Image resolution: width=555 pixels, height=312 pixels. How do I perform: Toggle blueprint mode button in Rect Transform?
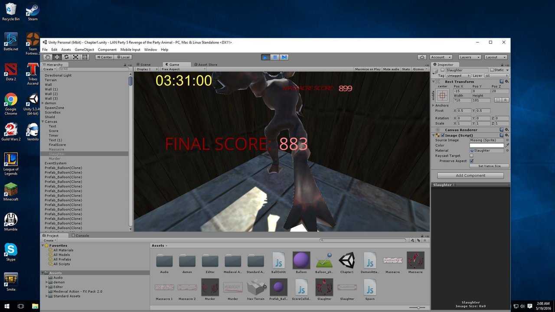pos(498,100)
